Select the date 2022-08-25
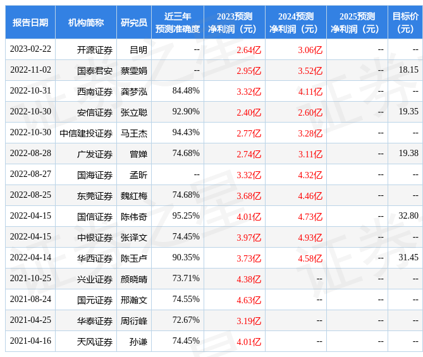Viewport: 423px width, 357px height. click(30, 195)
